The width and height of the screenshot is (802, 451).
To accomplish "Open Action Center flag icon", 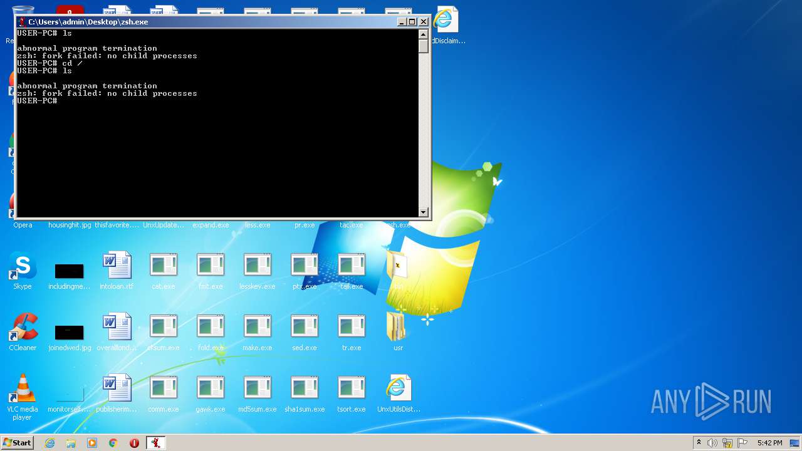I will [742, 443].
